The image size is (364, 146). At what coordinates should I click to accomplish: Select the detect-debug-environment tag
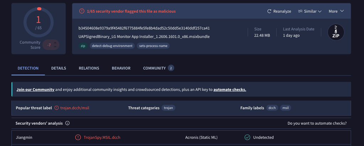[x=112, y=46]
